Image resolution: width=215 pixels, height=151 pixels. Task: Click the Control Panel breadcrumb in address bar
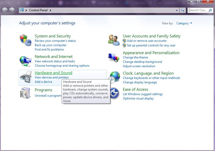(x=38, y=10)
